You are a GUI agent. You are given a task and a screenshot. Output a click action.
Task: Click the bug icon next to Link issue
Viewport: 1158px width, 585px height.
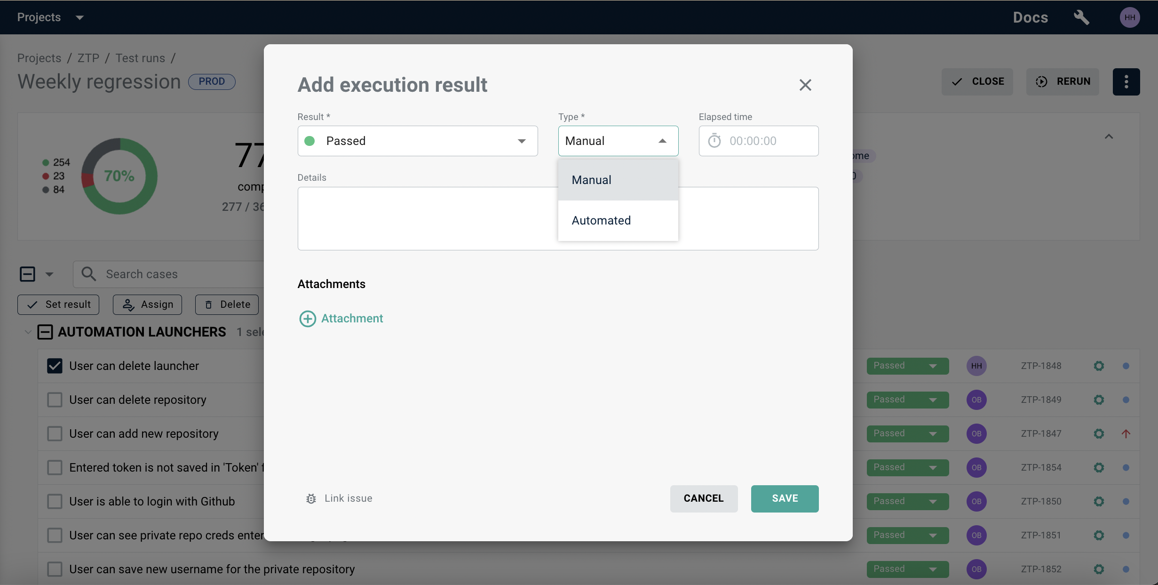click(x=311, y=498)
